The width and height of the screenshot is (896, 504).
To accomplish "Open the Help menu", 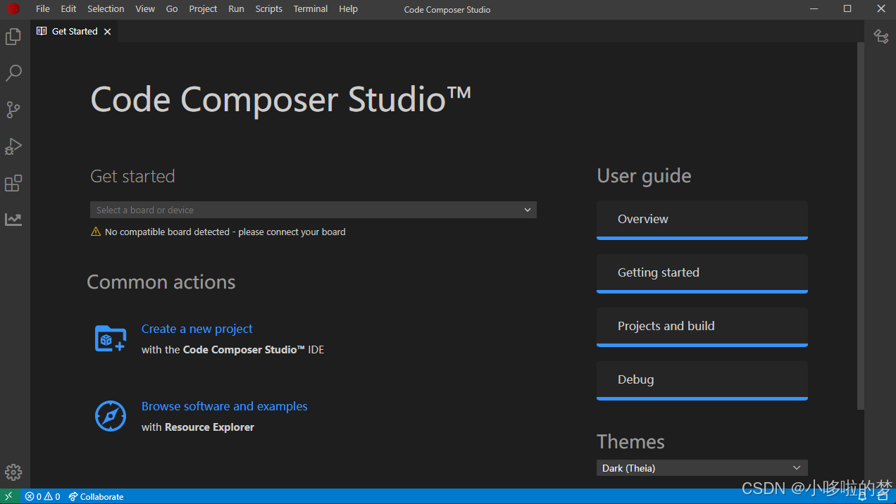I will (348, 9).
